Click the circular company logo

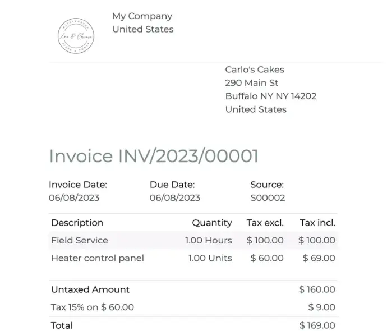(x=76, y=36)
